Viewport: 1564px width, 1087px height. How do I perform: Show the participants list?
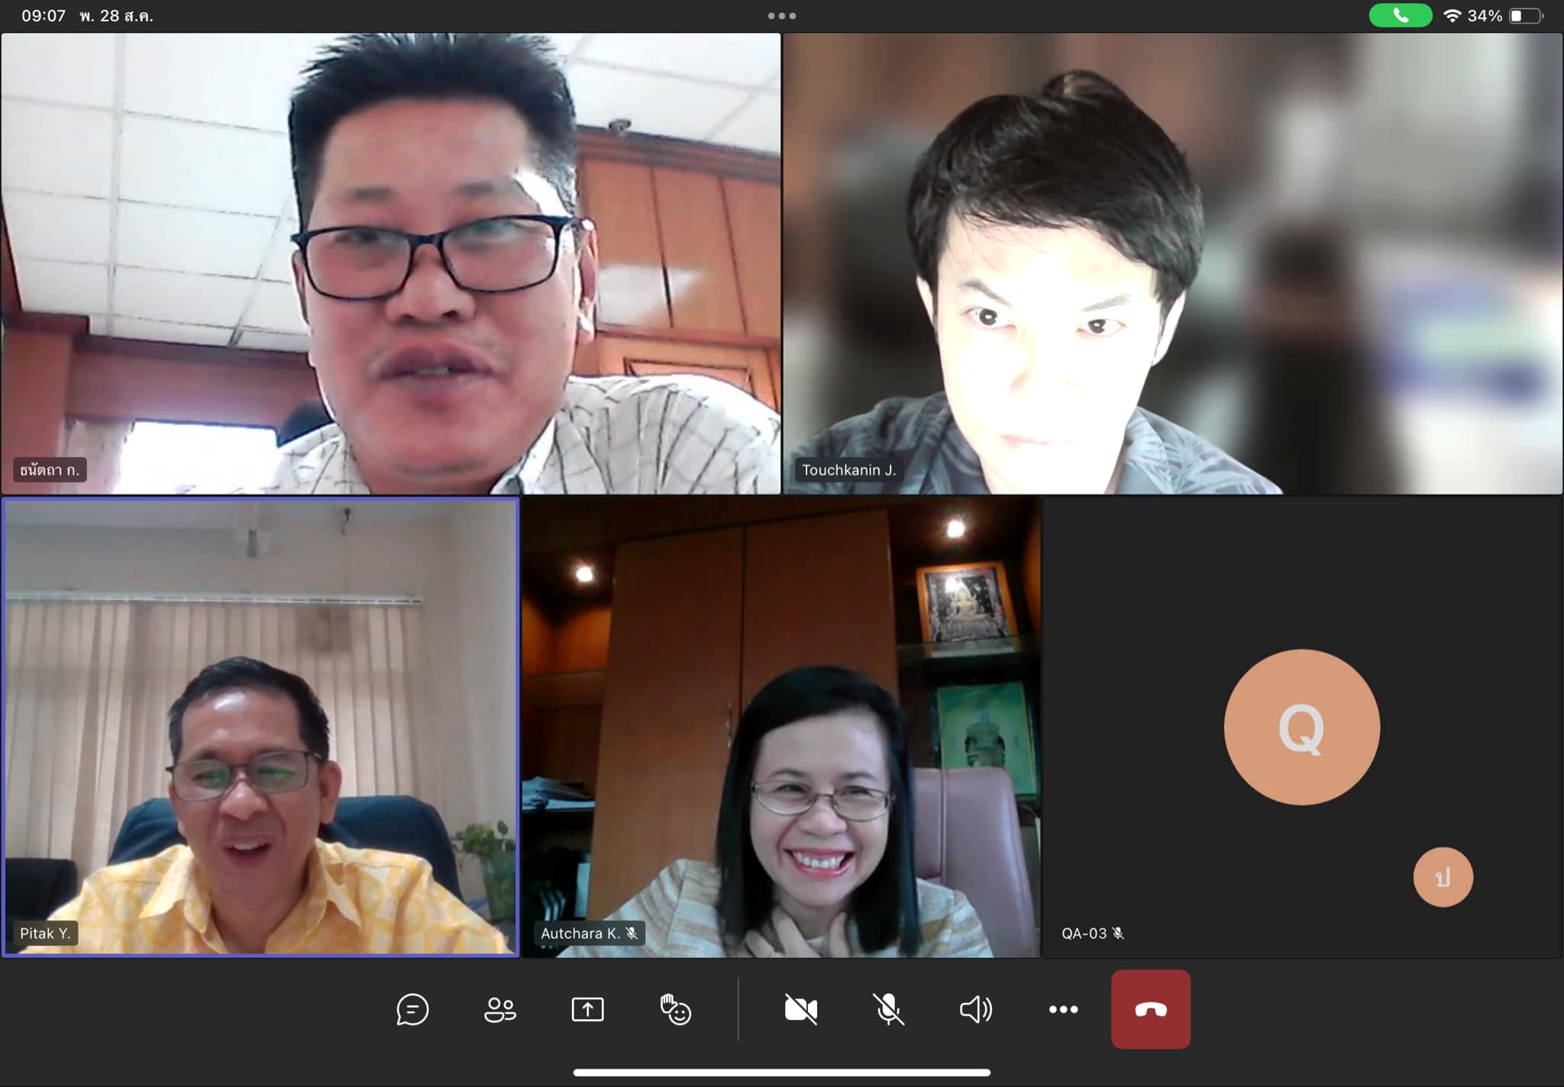(500, 1009)
